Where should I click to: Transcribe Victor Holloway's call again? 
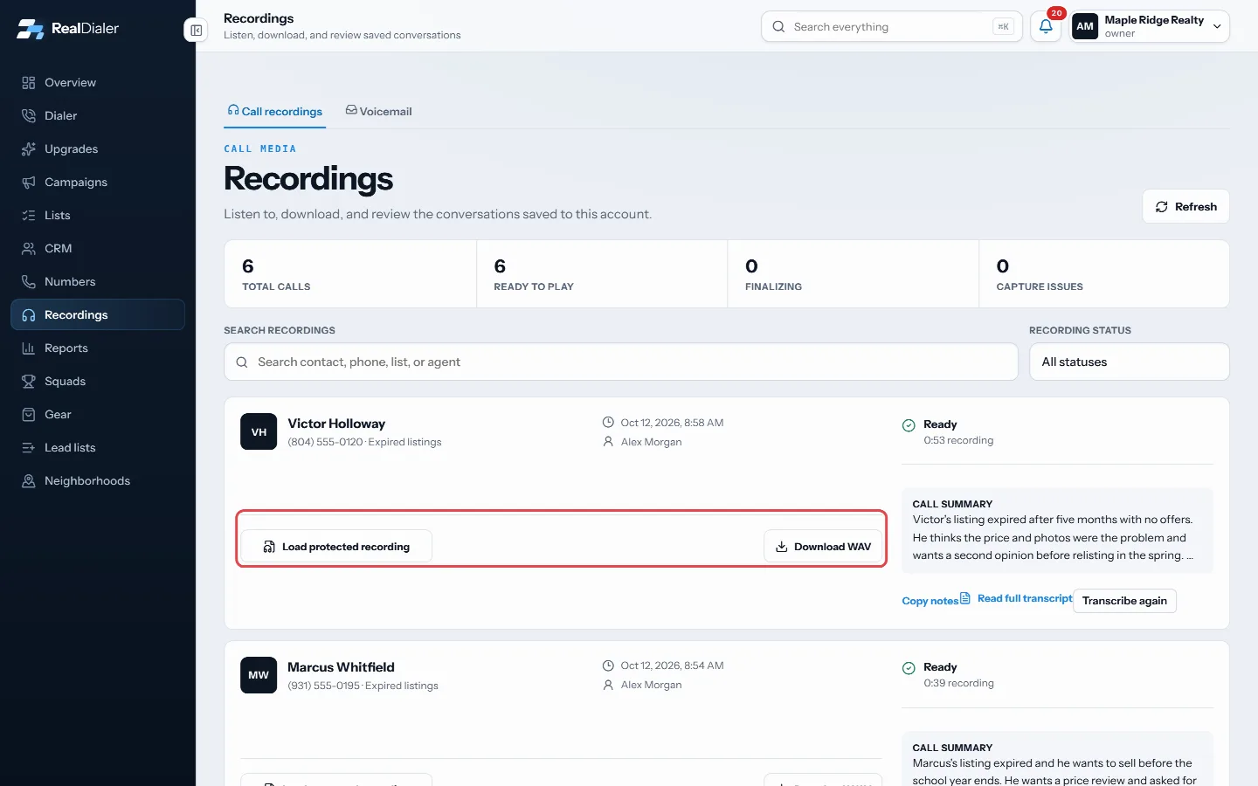[1124, 601]
